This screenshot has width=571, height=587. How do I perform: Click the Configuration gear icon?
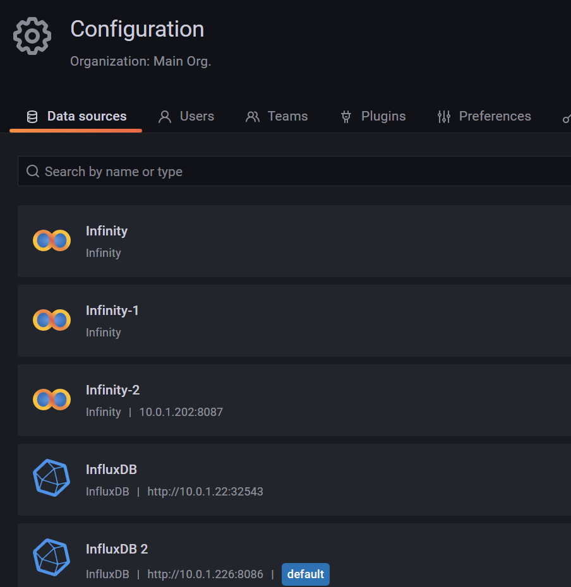click(x=32, y=36)
